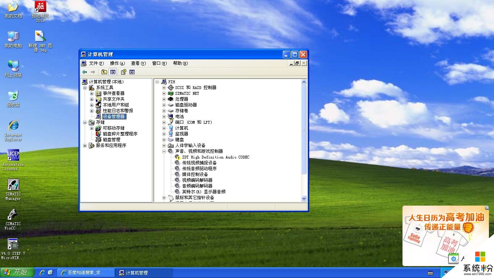Click the 端口 (COM 和 LPT) icon
This screenshot has height=278, width=494.
[x=171, y=122]
